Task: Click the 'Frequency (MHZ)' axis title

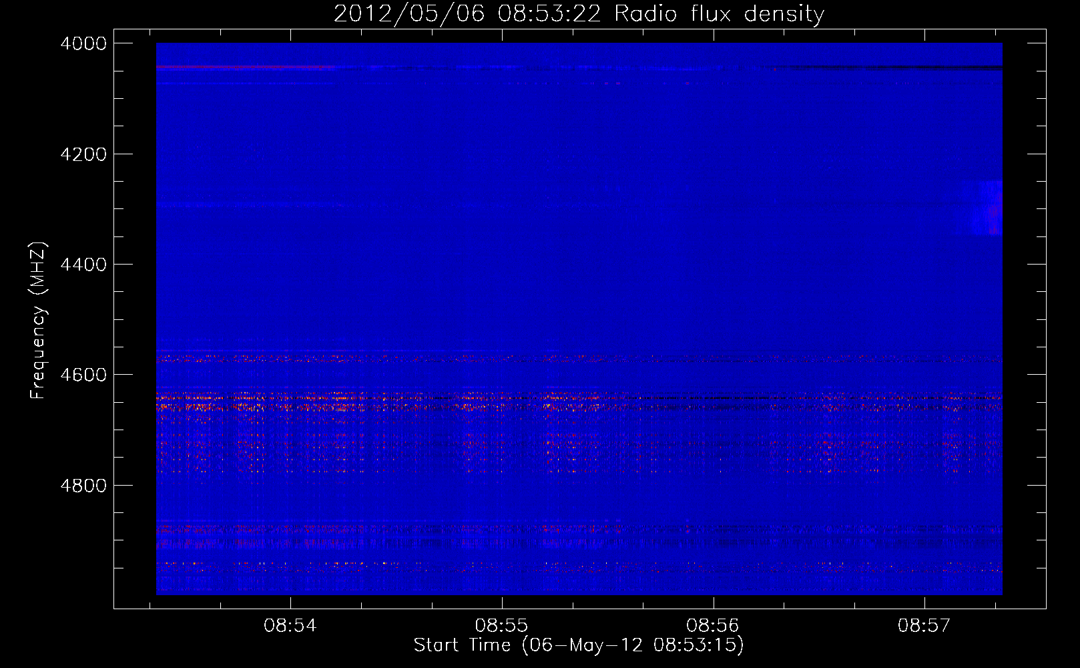Action: [x=39, y=320]
